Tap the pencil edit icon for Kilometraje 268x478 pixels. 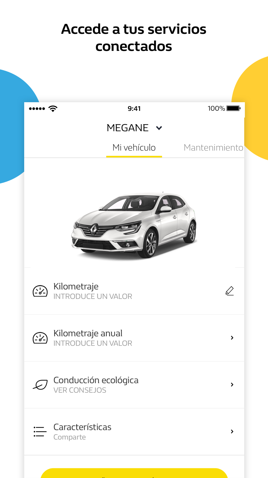click(230, 291)
